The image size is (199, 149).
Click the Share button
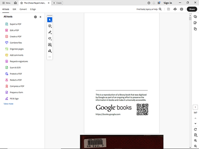pyautogui.click(x=192, y=9)
